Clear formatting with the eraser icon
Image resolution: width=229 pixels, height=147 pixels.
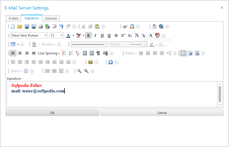[x=158, y=35]
